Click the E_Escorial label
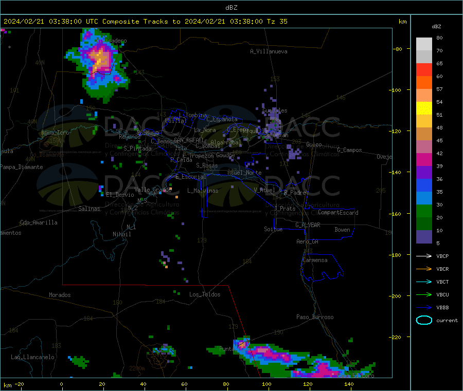 point(191,177)
